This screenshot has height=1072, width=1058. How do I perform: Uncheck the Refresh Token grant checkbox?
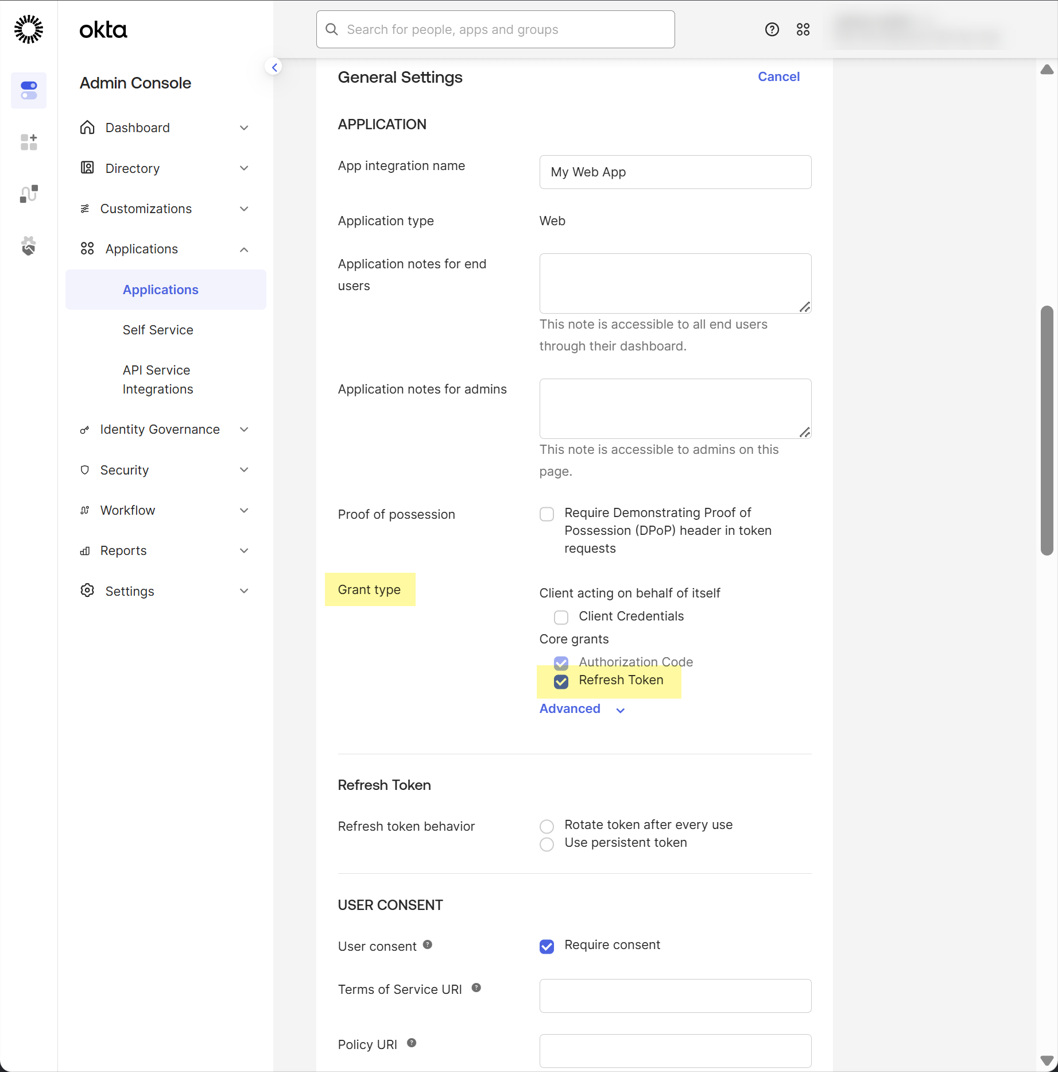coord(561,681)
